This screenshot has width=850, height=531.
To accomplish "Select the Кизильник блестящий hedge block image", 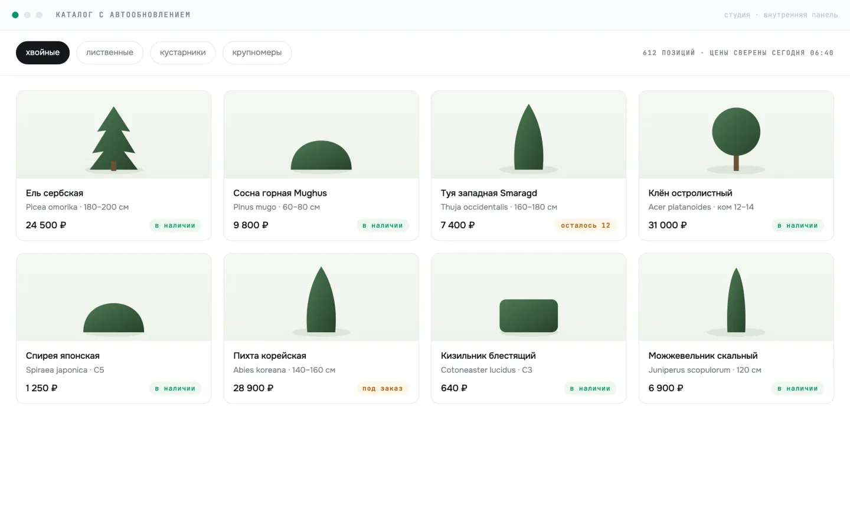I will tap(529, 316).
